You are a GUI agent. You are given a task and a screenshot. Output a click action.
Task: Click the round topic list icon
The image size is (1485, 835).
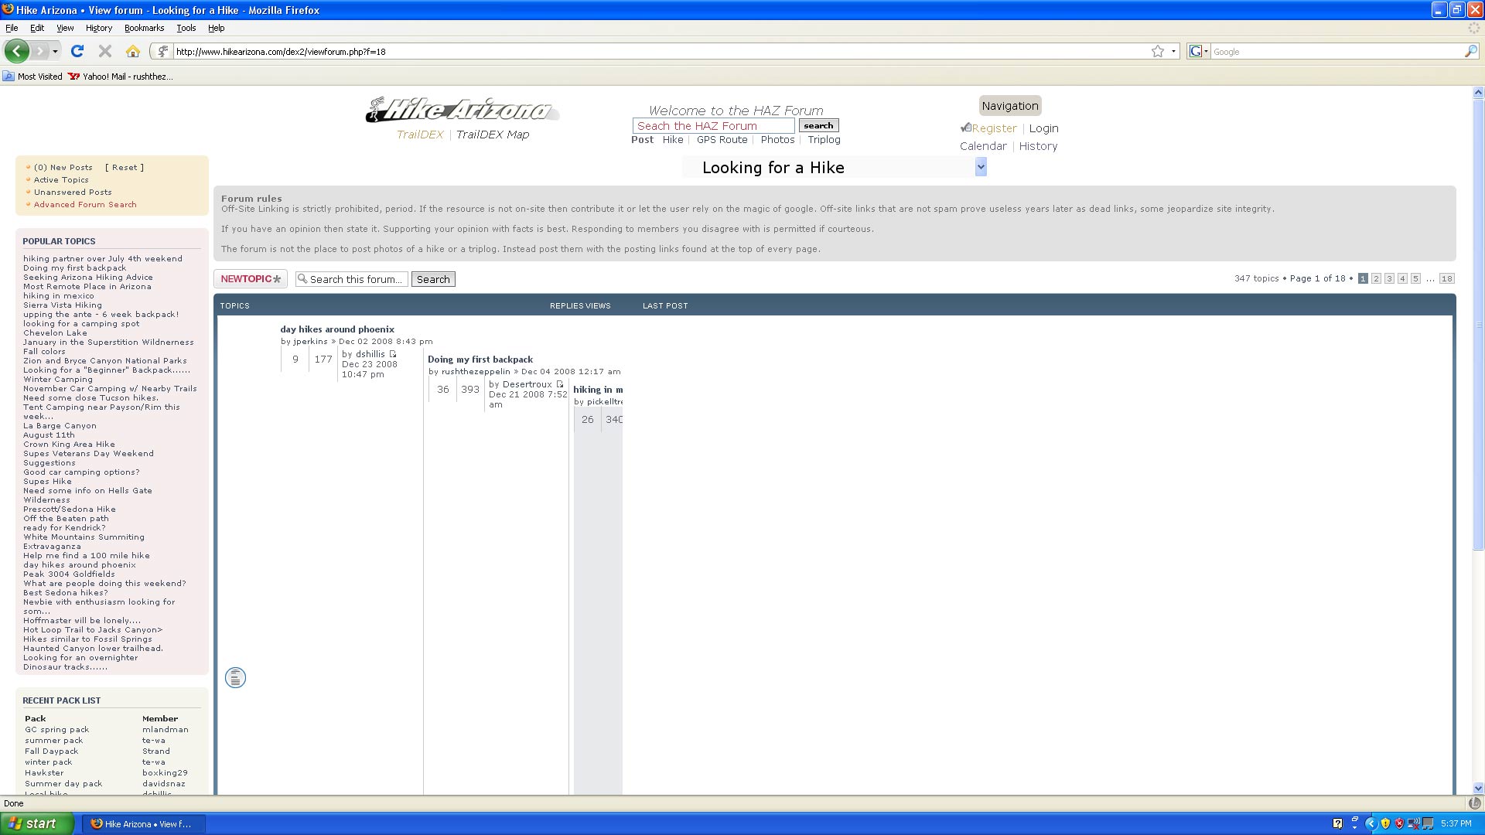pos(235,678)
